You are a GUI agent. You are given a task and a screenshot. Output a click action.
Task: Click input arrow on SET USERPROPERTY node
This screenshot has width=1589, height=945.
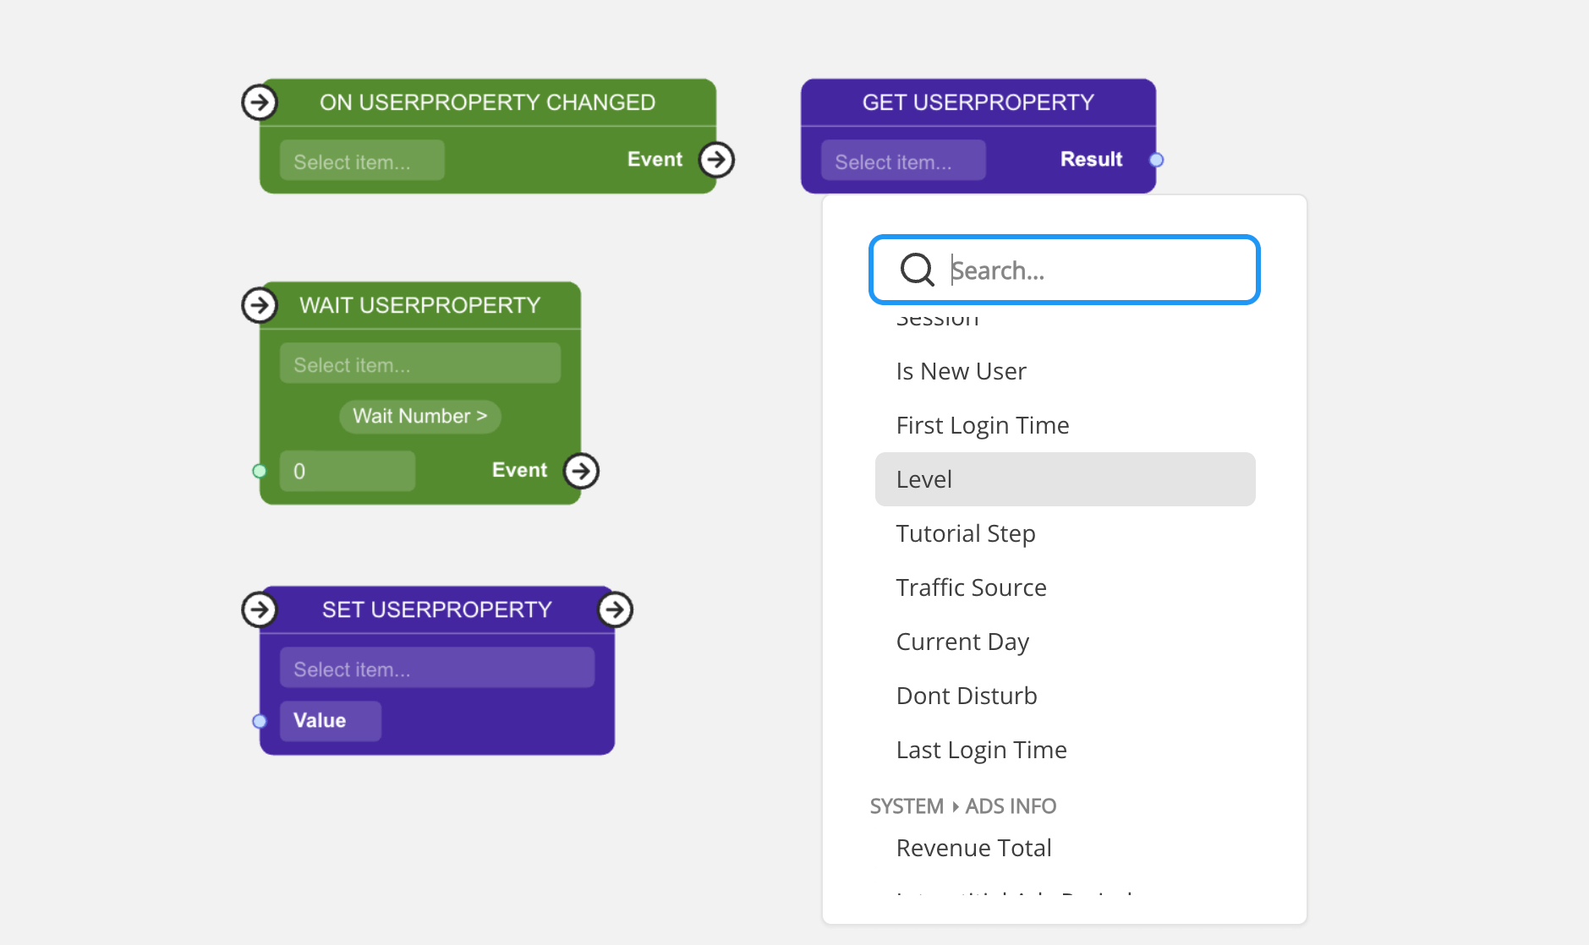coord(259,609)
